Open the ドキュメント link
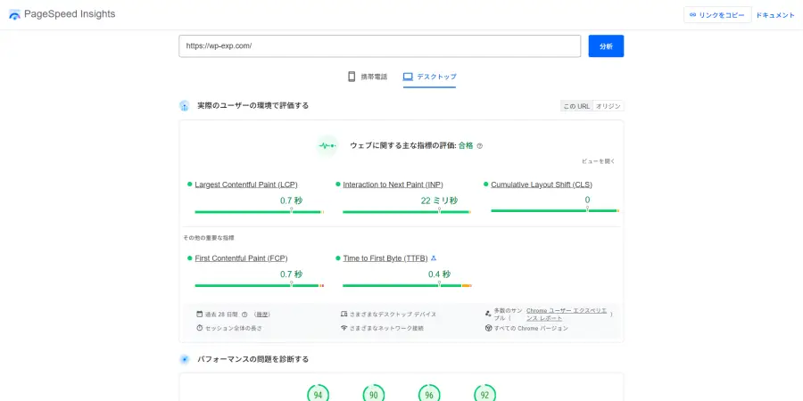Image resolution: width=803 pixels, height=401 pixels. [775, 15]
